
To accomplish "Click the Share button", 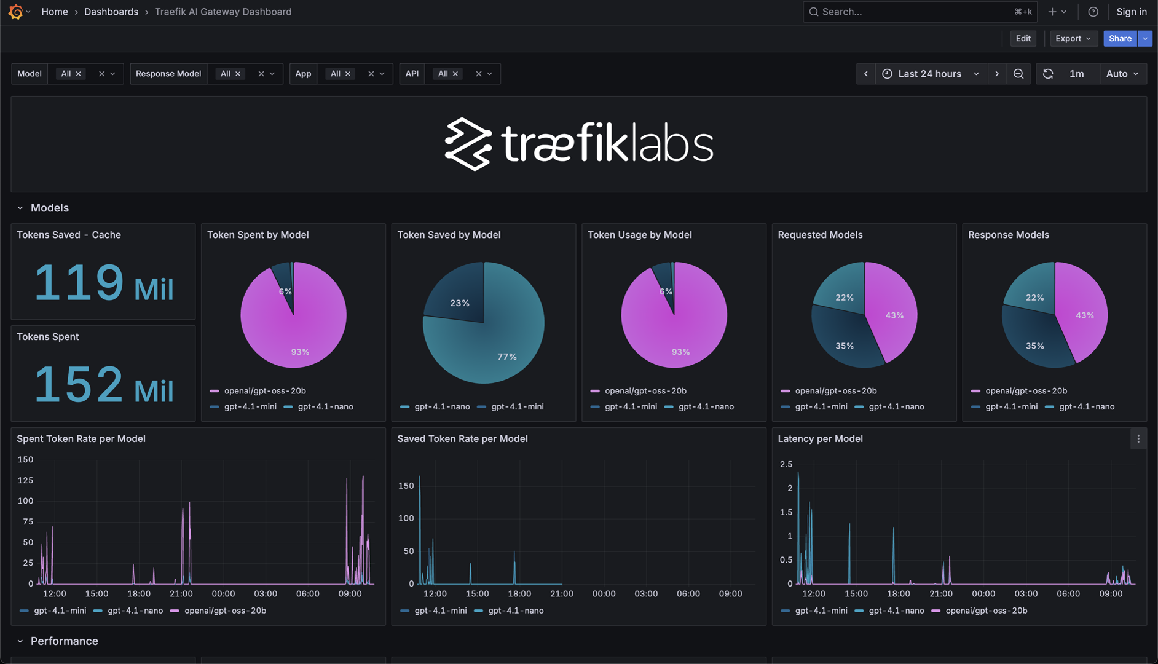I will pyautogui.click(x=1120, y=38).
